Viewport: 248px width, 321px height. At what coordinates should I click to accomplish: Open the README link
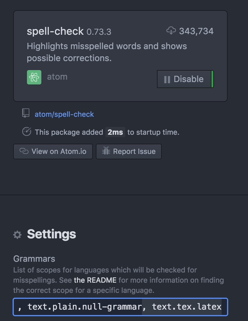(96, 280)
